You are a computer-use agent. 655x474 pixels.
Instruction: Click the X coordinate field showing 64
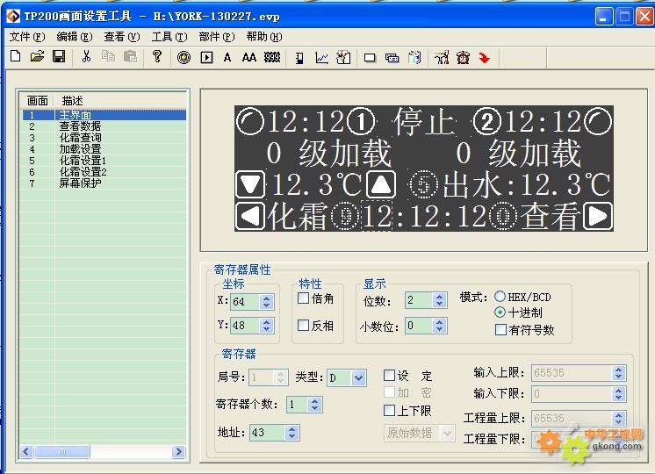coord(245,302)
